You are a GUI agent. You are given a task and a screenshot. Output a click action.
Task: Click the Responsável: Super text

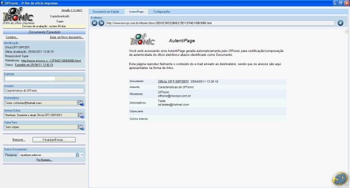click(x=17, y=56)
